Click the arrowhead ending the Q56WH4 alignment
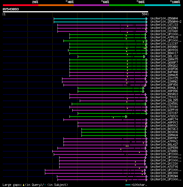 pyautogui.click(x=147, y=19)
